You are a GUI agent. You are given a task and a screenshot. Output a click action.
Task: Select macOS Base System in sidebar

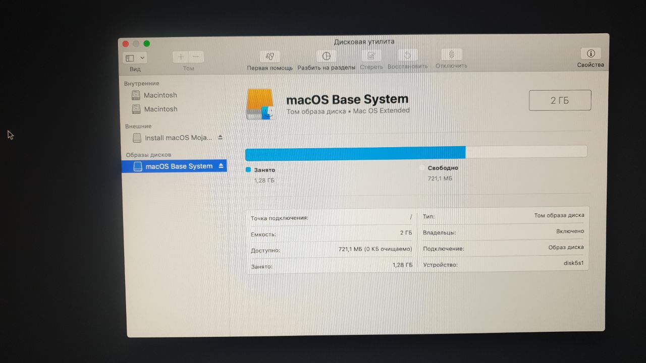click(174, 166)
